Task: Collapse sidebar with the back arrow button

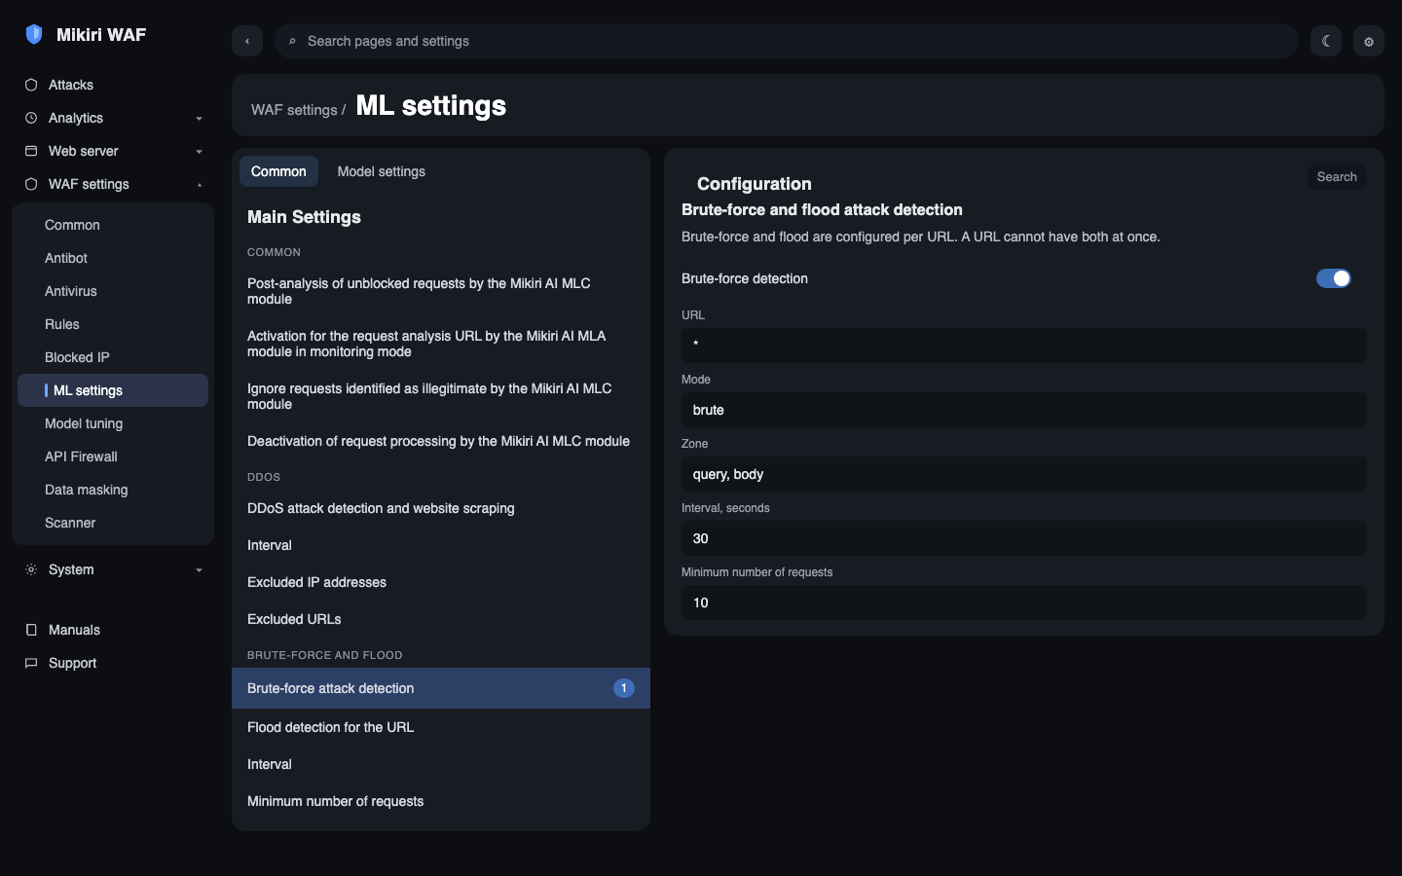Action: click(x=247, y=41)
